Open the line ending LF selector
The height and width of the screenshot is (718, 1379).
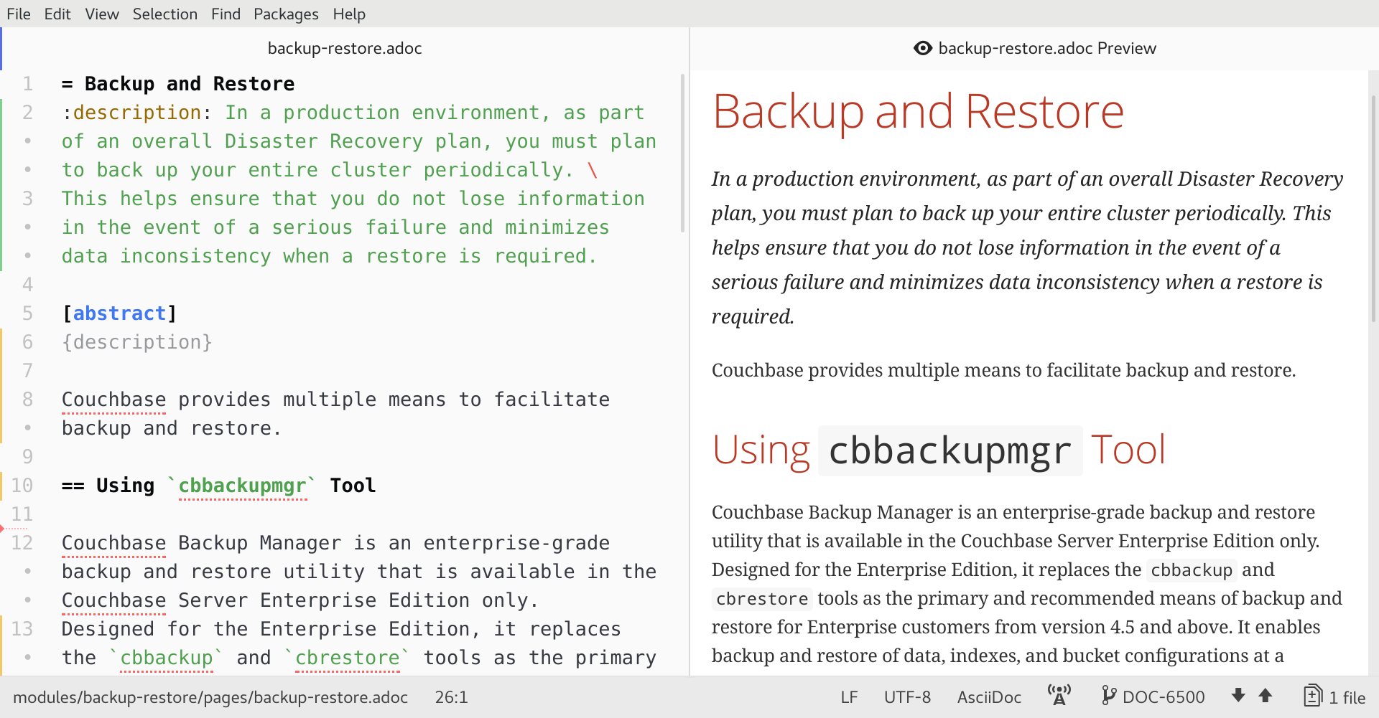click(849, 697)
